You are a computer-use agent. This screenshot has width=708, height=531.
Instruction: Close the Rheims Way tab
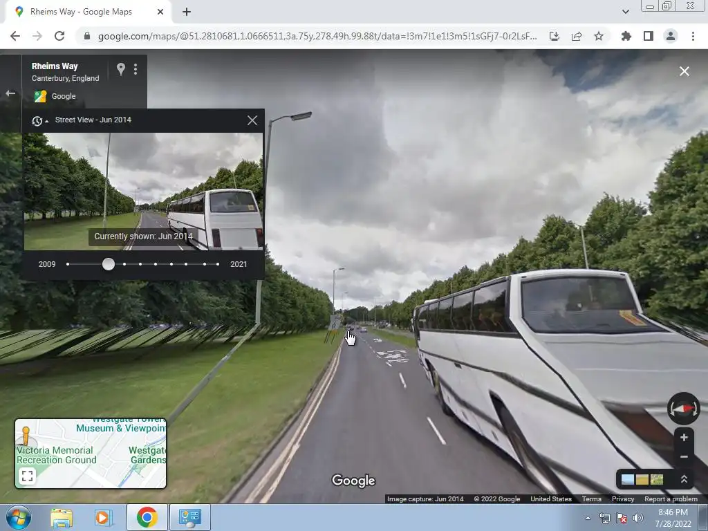pyautogui.click(x=160, y=12)
